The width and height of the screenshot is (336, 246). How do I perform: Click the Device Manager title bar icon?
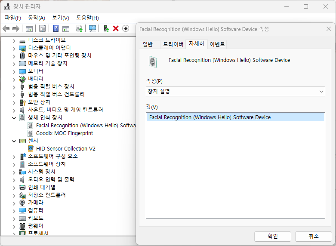tap(7, 6)
